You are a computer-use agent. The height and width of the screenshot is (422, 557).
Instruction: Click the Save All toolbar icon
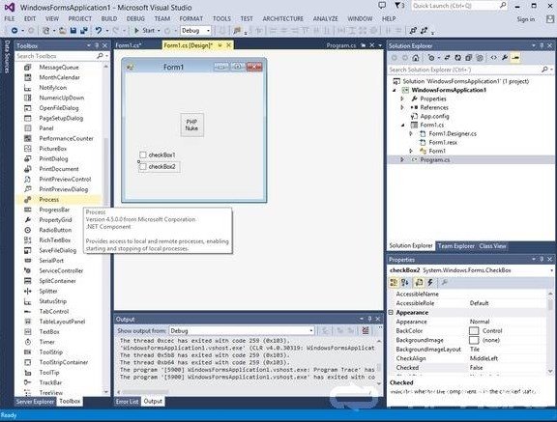point(84,31)
